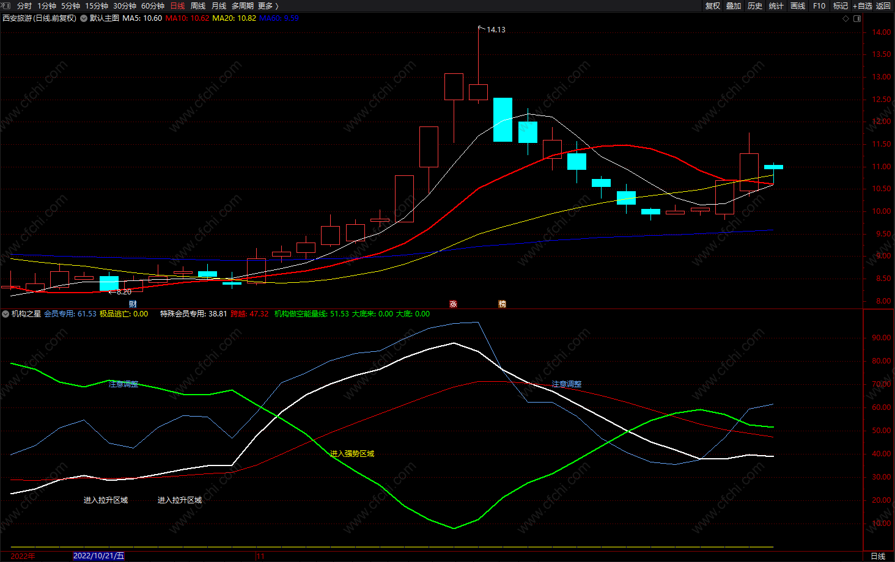The height and width of the screenshot is (562, 895).
Task: Click the 2022/10/21/五 date marker
Action: (98, 556)
